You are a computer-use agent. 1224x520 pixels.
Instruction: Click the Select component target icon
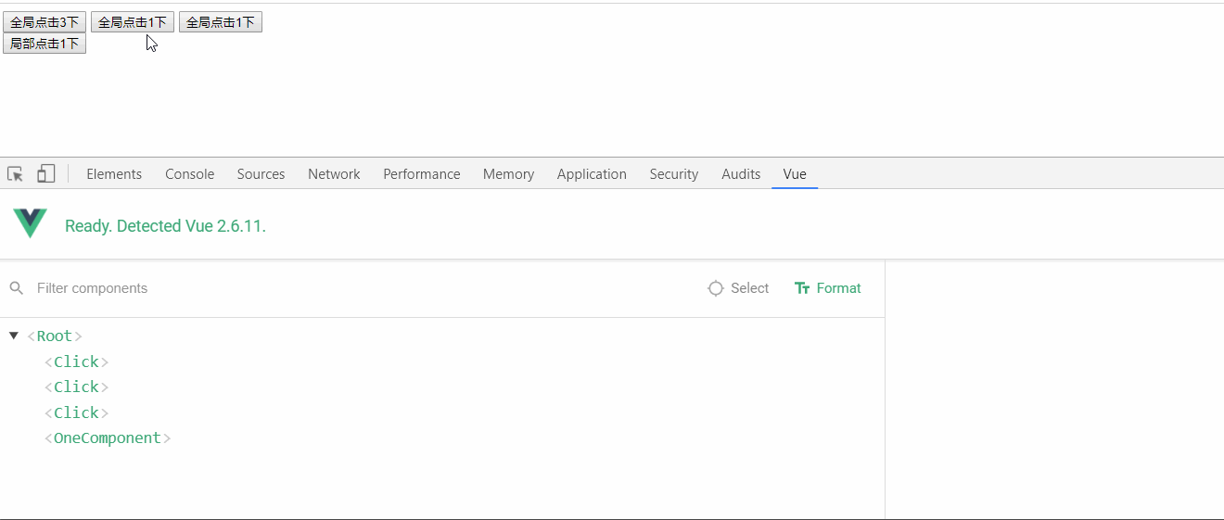(716, 288)
